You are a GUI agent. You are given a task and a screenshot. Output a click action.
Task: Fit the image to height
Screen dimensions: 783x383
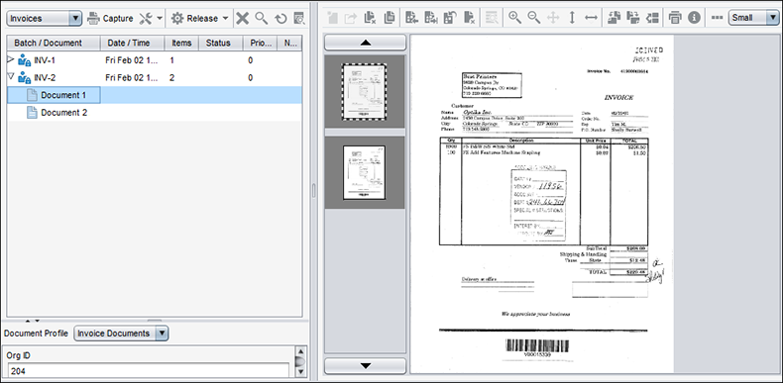coord(572,18)
